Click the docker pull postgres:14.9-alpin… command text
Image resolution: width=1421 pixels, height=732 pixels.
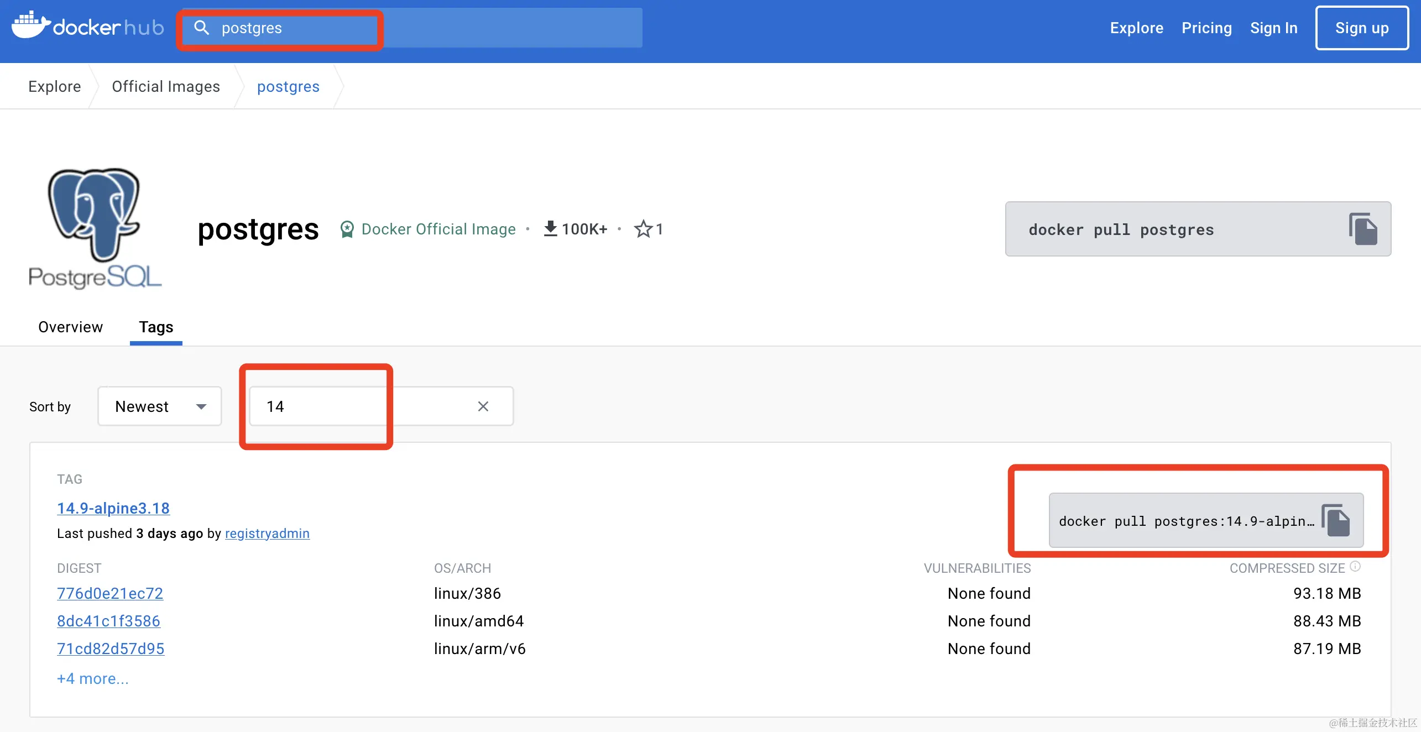point(1187,521)
